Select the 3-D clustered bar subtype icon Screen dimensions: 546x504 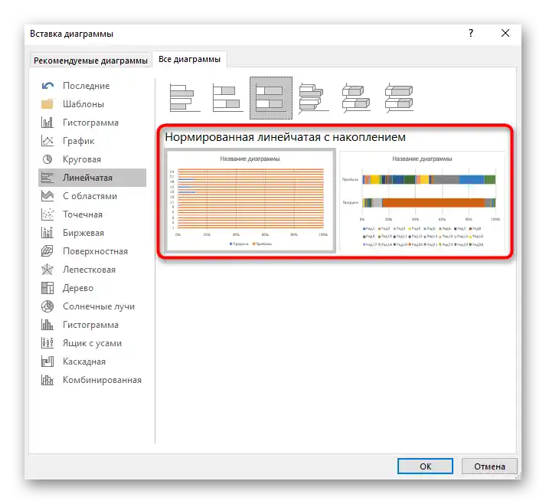(x=314, y=98)
